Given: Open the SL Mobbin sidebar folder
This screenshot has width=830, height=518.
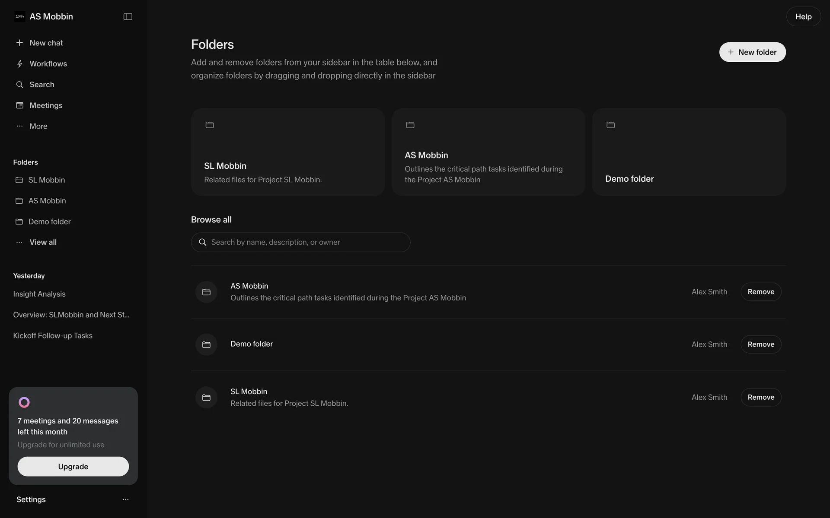Looking at the screenshot, I should pos(46,180).
